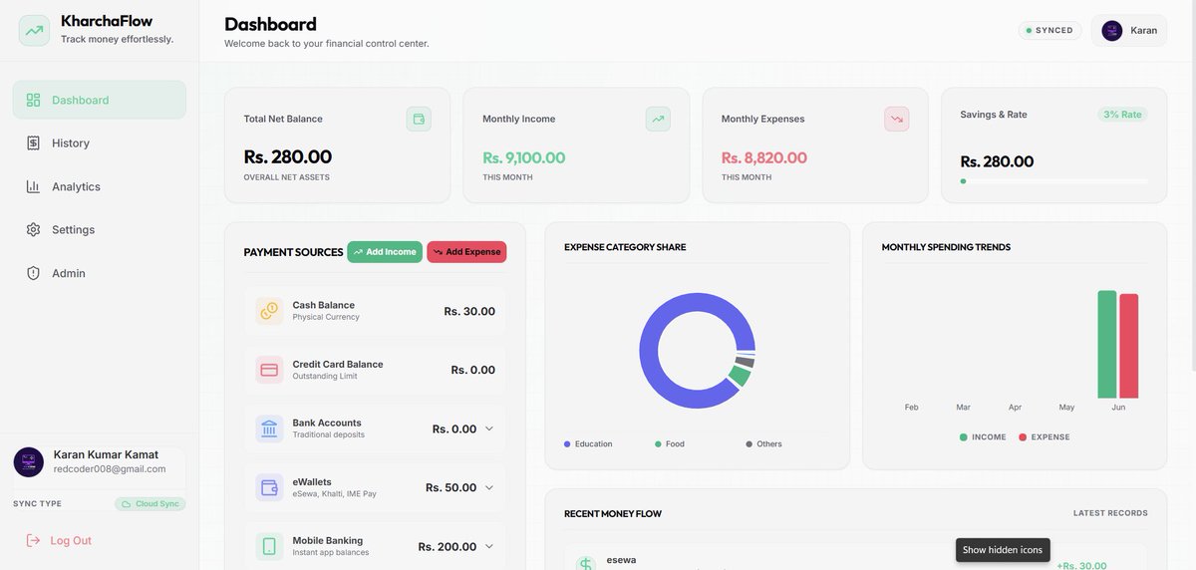This screenshot has height=570, width=1196.
Task: Click the Karan Kumar Kamat sidebar avatar
Action: pyautogui.click(x=28, y=461)
